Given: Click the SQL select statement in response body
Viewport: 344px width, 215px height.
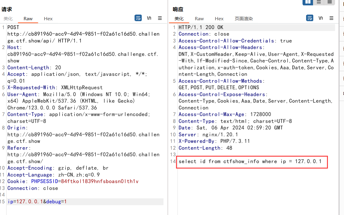Looking at the screenshot, I should point(250,161).
